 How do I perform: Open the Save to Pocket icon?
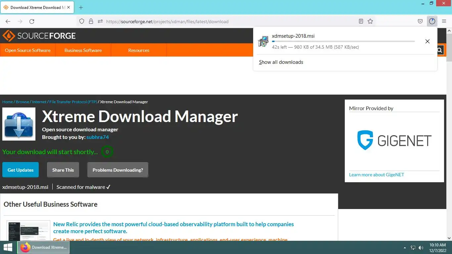(420, 21)
